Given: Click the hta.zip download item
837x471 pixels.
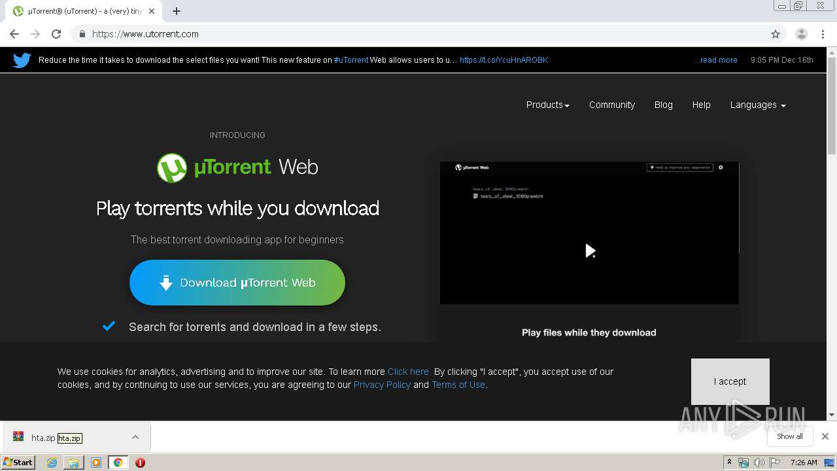Looking at the screenshot, I should pyautogui.click(x=75, y=437).
